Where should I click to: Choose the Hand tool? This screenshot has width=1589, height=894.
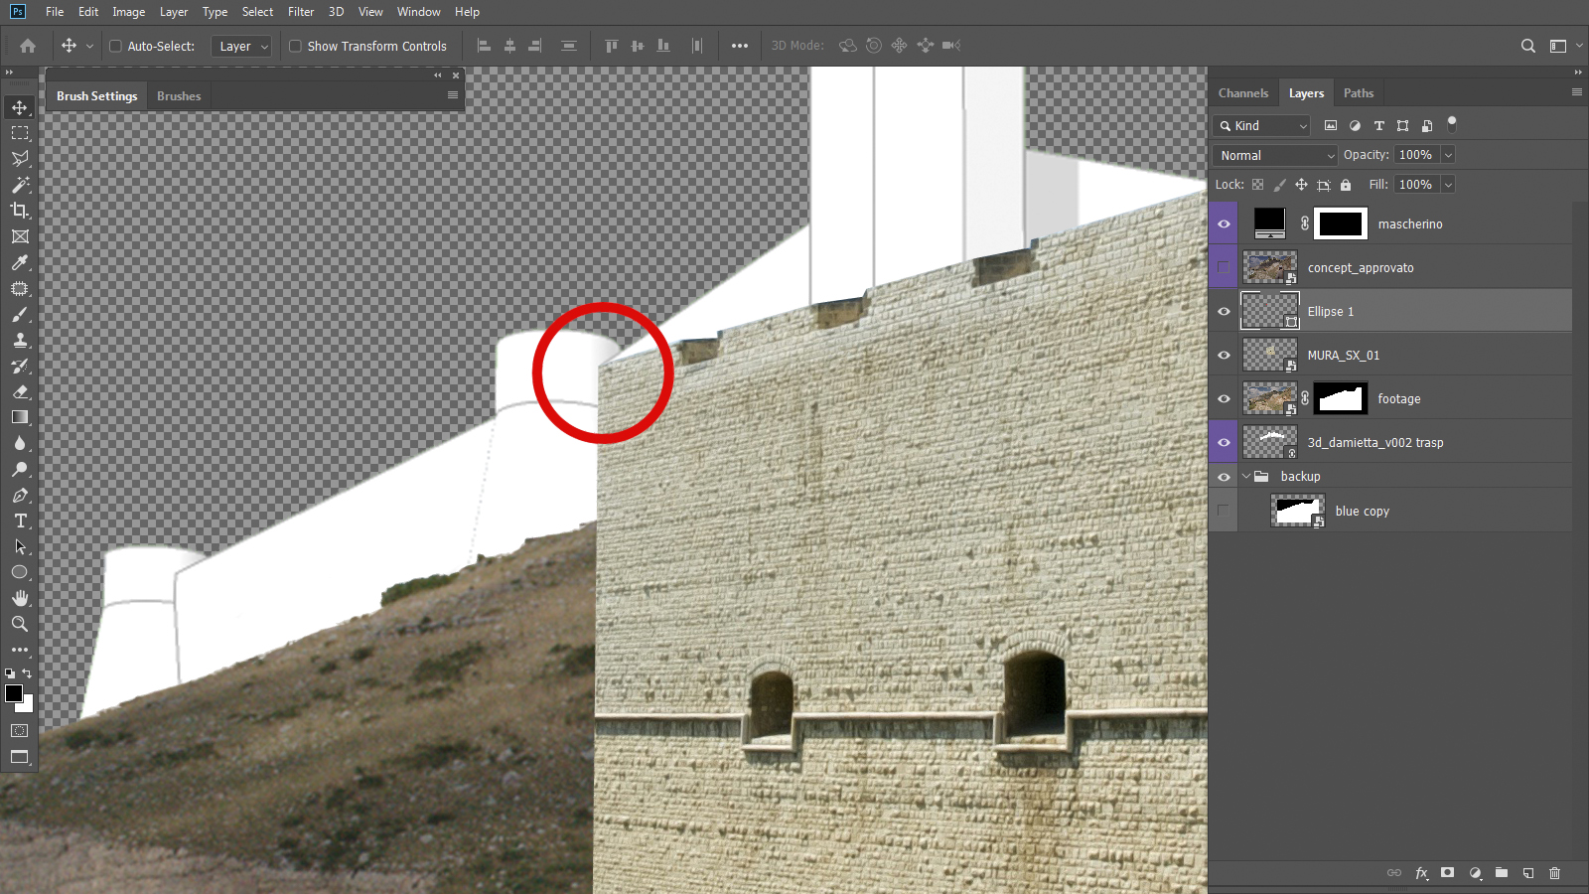tap(20, 598)
